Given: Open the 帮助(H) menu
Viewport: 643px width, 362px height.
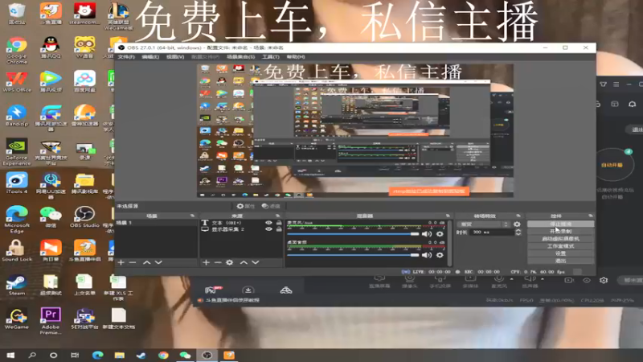Looking at the screenshot, I should [x=296, y=56].
